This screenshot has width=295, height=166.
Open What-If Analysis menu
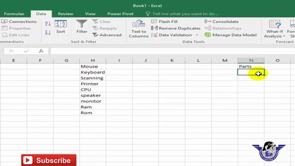pyautogui.click(x=275, y=29)
